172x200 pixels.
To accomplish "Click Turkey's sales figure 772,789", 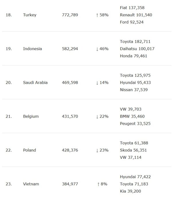I will coord(70,15).
